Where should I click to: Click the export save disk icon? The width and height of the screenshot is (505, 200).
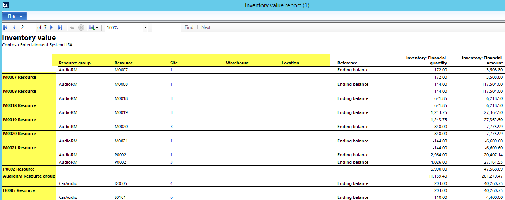(92, 27)
